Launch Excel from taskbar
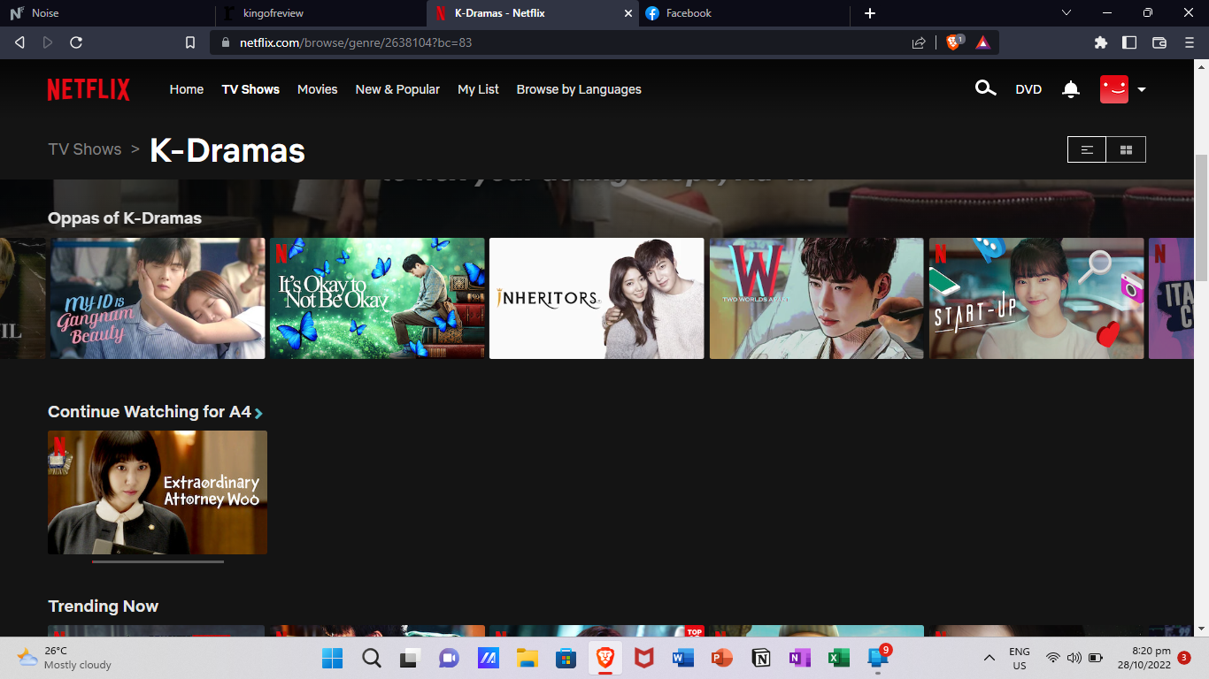1209x679 pixels. point(839,658)
